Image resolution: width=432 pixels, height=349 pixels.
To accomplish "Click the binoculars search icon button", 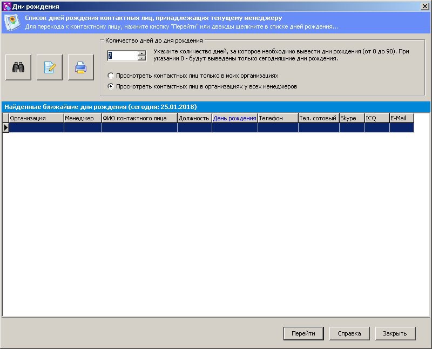I will (18, 67).
